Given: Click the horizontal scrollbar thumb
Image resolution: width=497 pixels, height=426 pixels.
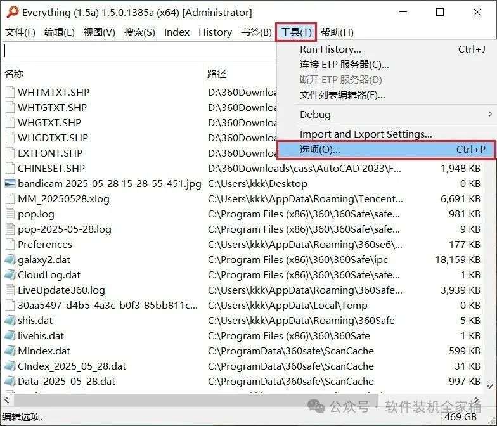Looking at the screenshot, I should [x=196, y=399].
